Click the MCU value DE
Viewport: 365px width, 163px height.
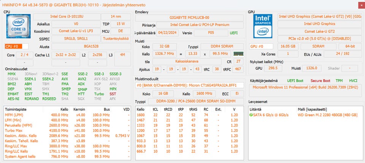(x=121, y=31)
